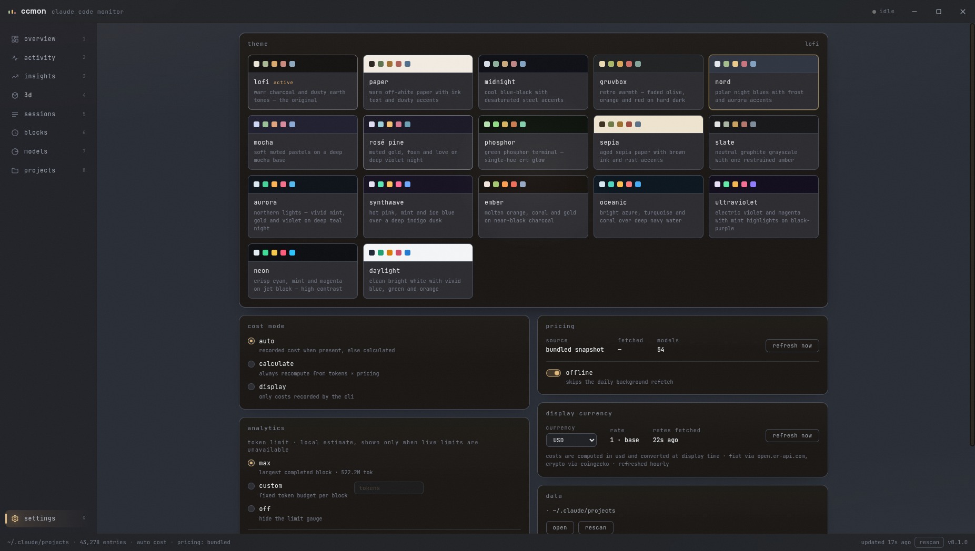Choose the nord theme card

pos(763,82)
